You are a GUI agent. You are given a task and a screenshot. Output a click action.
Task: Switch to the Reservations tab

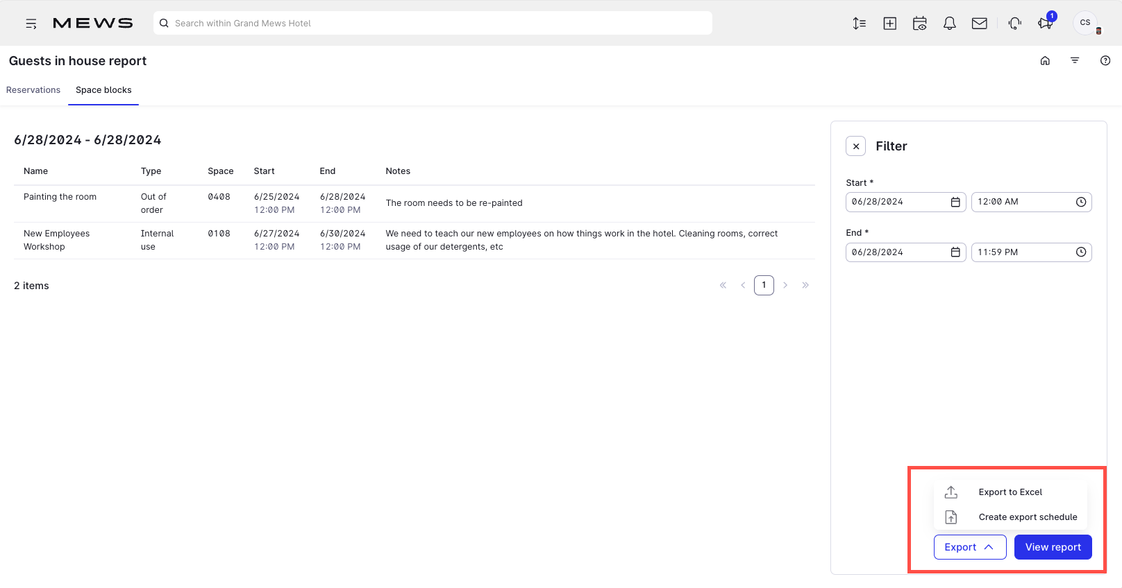click(x=33, y=90)
